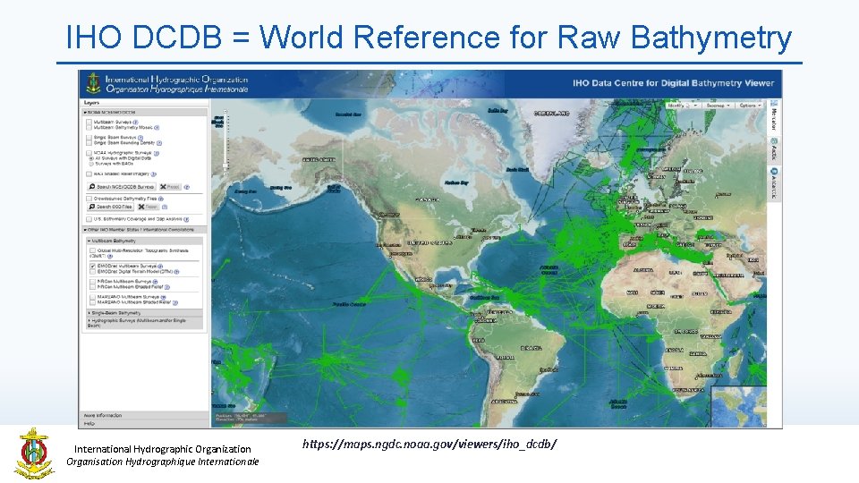Open help icon for NOAA Hydrographic Surveys
The image size is (859, 483).
click(x=156, y=153)
